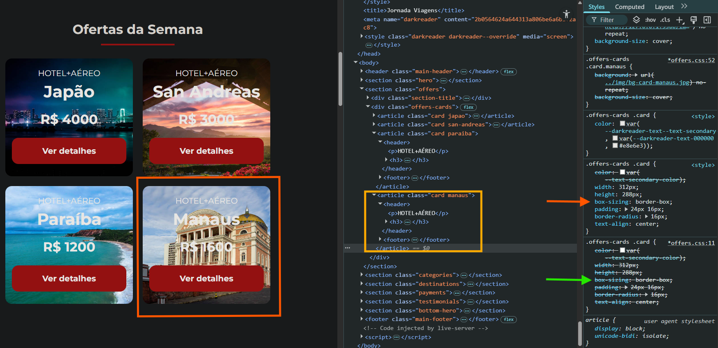Viewport: 718px width, 348px height.
Task: Click swatch beside color: var( in first .card rule
Action: [622, 123]
